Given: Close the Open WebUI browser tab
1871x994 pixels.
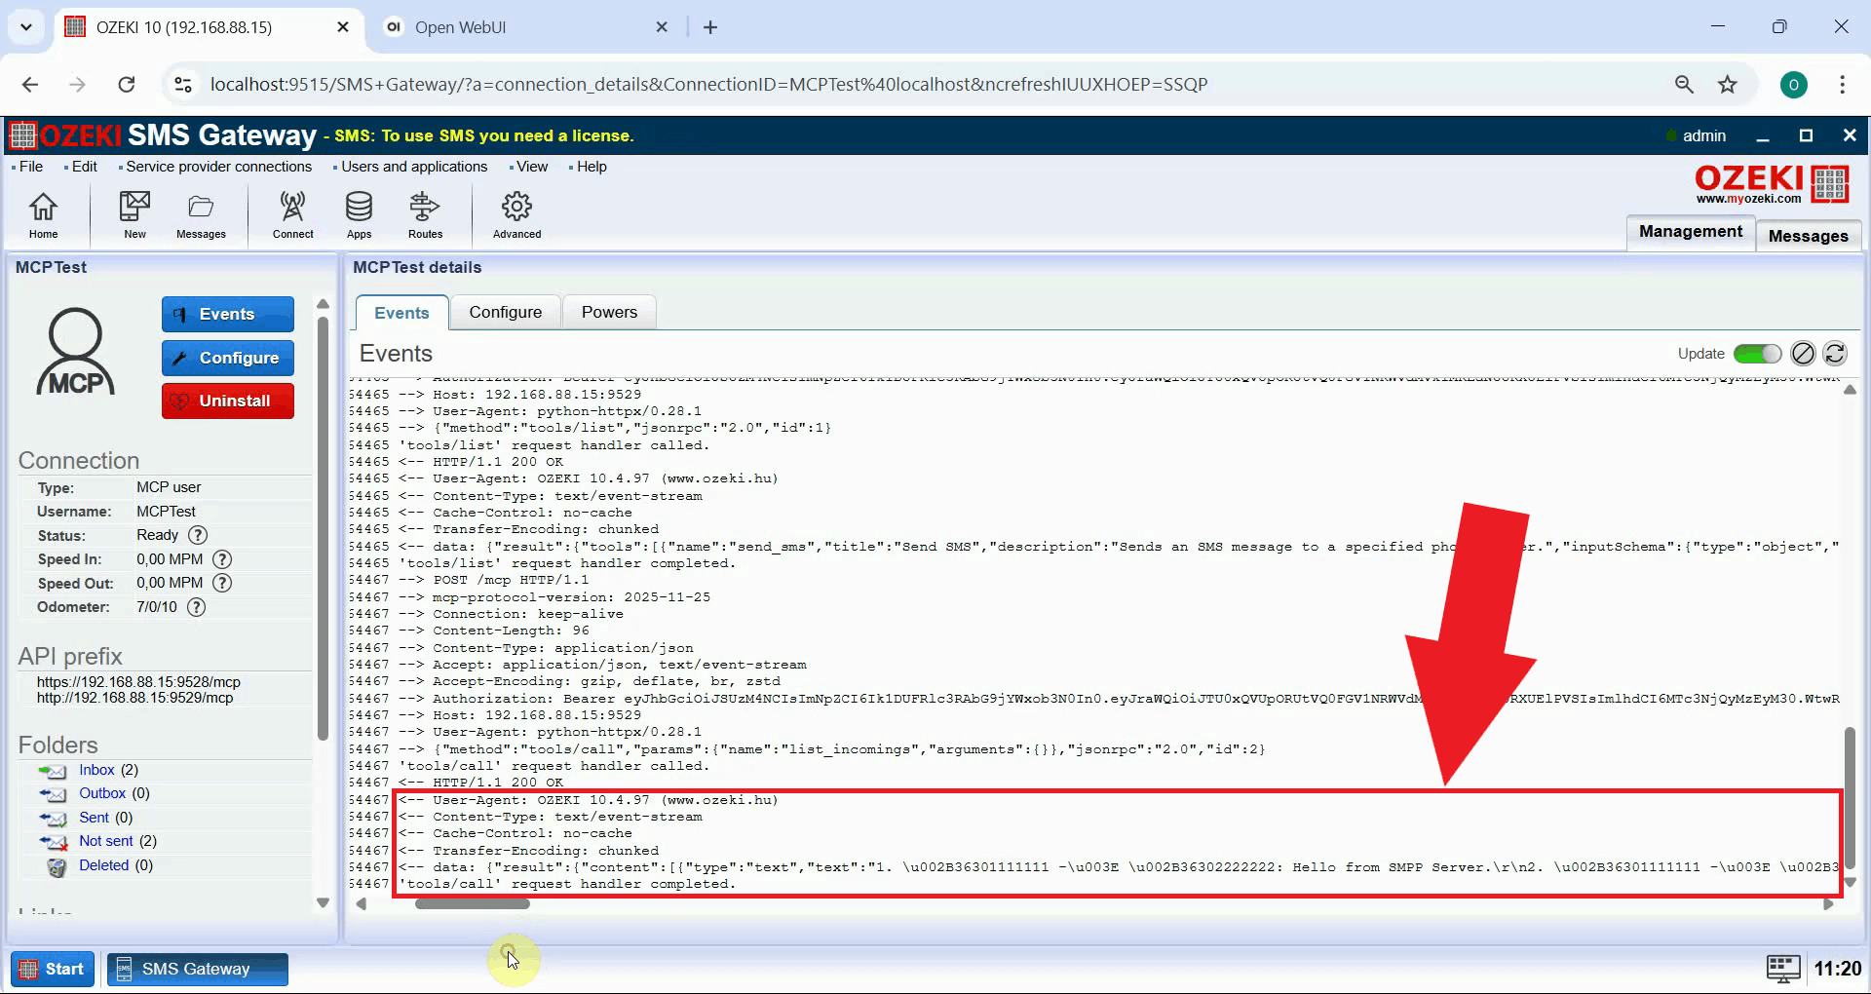Looking at the screenshot, I should pyautogui.click(x=662, y=27).
